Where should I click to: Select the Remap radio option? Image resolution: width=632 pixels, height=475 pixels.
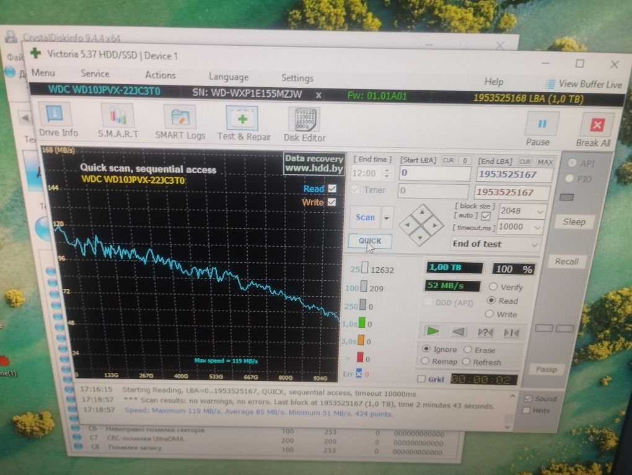(425, 361)
